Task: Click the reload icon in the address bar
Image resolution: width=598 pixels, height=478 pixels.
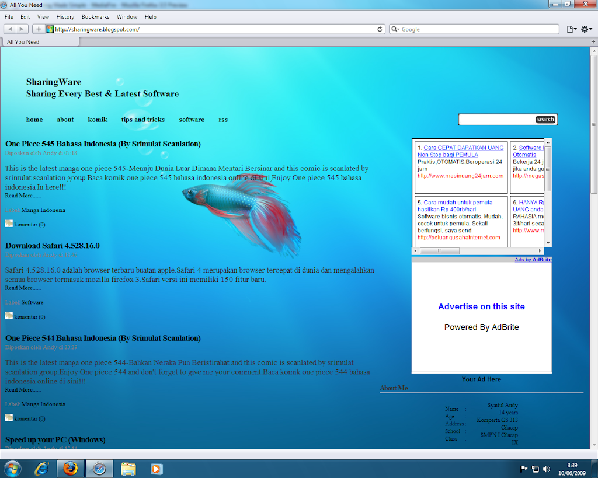Action: coord(380,29)
